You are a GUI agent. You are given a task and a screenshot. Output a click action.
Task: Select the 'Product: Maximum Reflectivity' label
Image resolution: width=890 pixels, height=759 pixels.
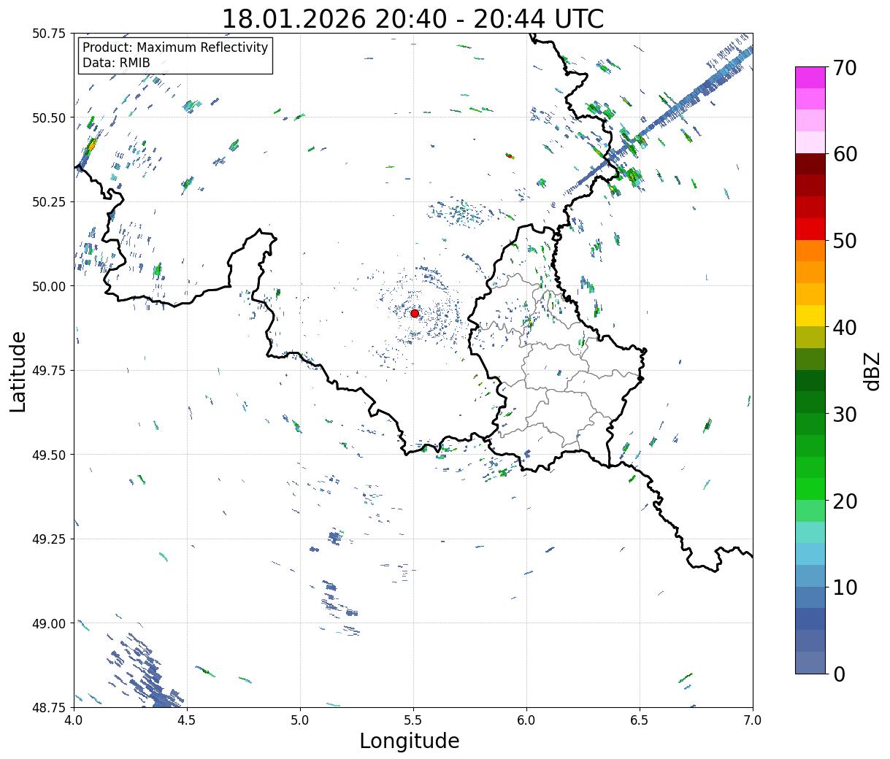click(x=175, y=47)
